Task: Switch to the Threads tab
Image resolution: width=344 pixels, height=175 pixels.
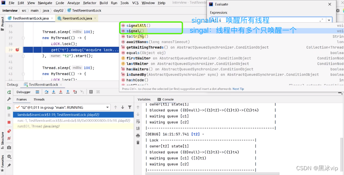Action: (x=39, y=99)
